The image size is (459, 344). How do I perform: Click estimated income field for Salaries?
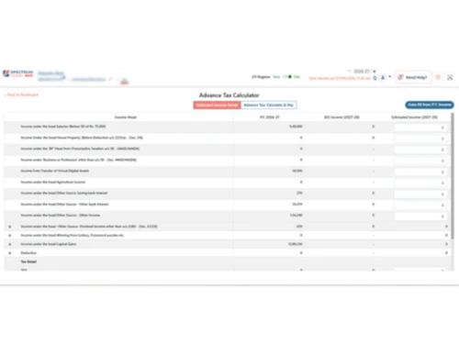click(420, 128)
